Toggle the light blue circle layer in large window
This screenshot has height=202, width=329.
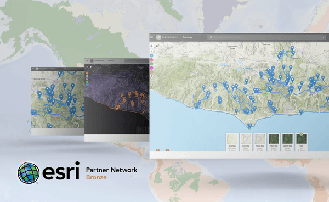151,55
